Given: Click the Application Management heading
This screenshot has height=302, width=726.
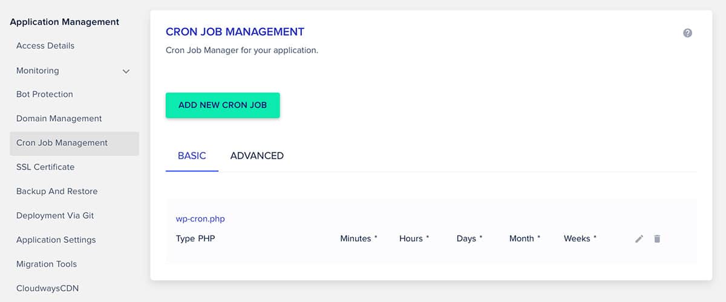Looking at the screenshot, I should point(65,22).
